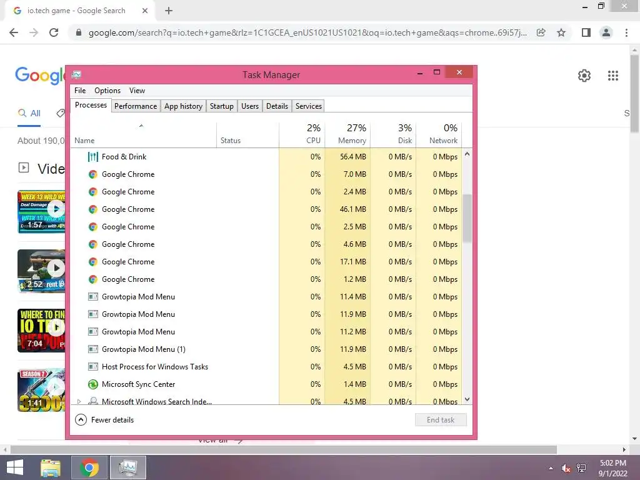The width and height of the screenshot is (640, 480).
Task: Open the File menu in Task Manager
Action: pos(80,91)
